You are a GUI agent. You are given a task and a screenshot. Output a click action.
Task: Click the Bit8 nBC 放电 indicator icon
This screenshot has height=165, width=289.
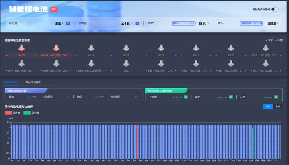click(266, 48)
